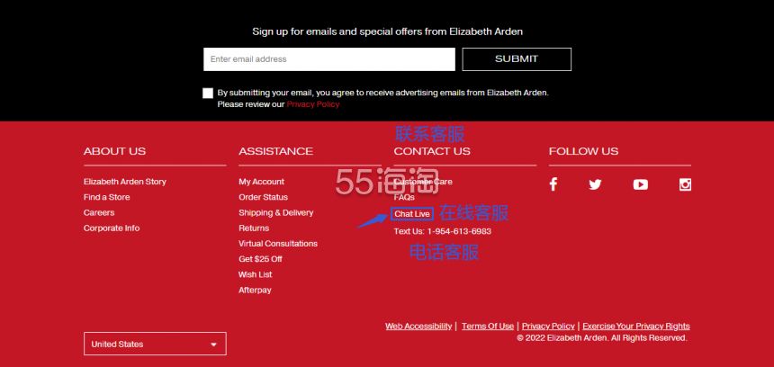Go to the Order Status page

263,197
